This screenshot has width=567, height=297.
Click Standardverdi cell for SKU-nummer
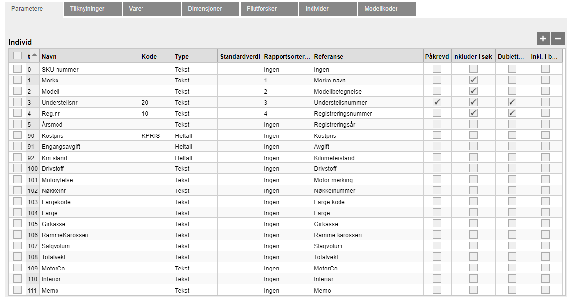coord(240,69)
